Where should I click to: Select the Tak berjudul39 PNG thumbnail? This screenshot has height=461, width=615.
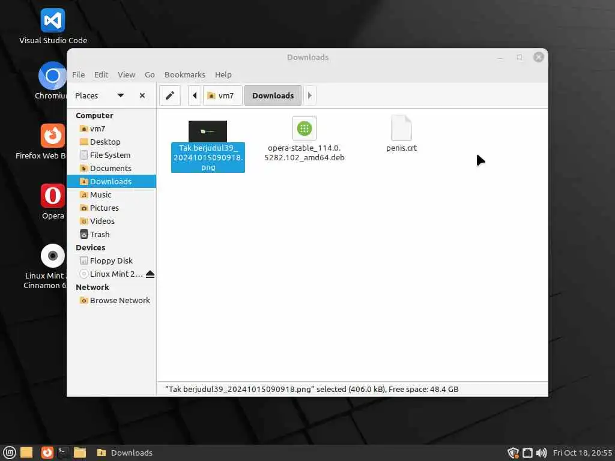(x=208, y=131)
